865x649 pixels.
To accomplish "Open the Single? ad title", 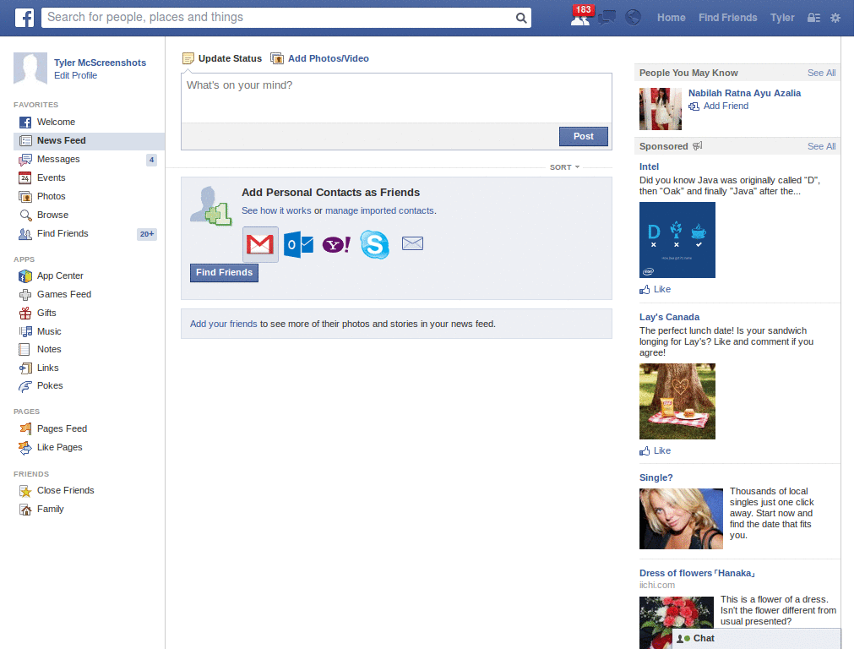I will 656,478.
